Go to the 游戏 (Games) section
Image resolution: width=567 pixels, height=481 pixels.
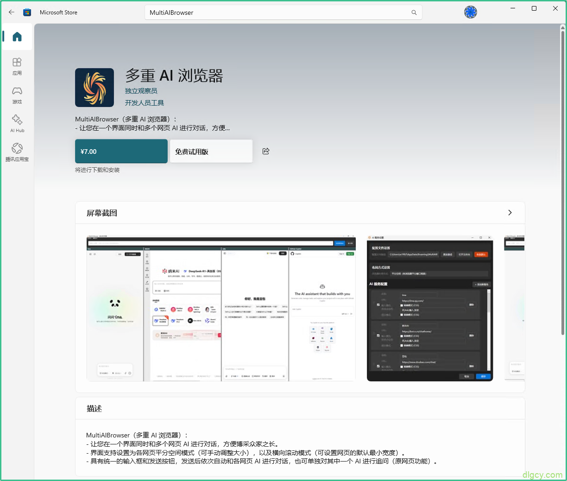pyautogui.click(x=17, y=95)
